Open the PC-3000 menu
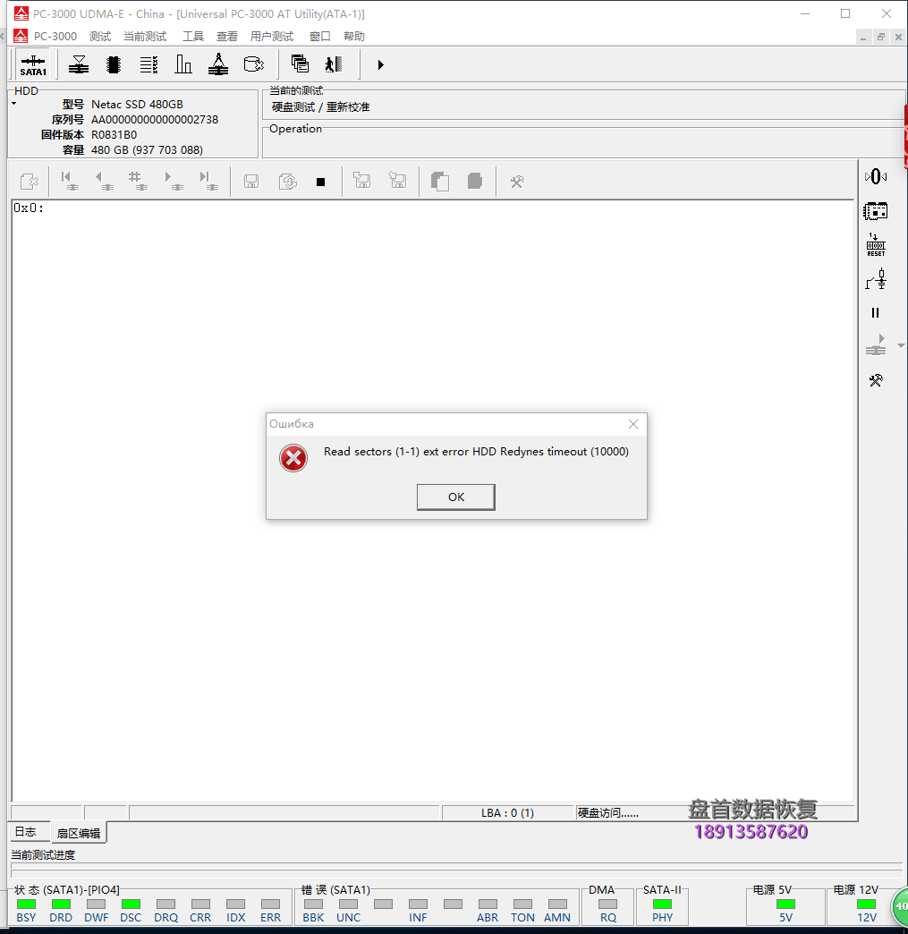 point(55,37)
